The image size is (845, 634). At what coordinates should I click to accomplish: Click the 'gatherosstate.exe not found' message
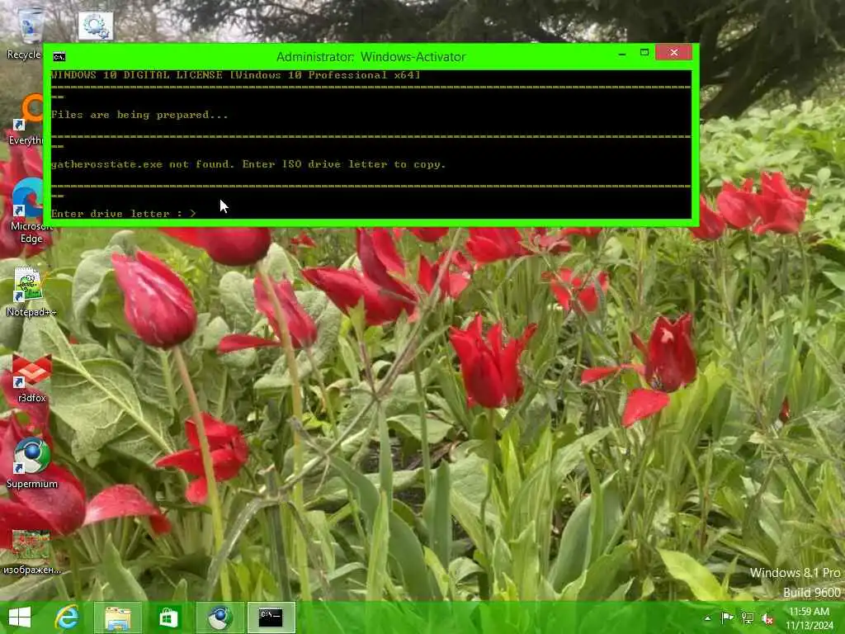248,164
